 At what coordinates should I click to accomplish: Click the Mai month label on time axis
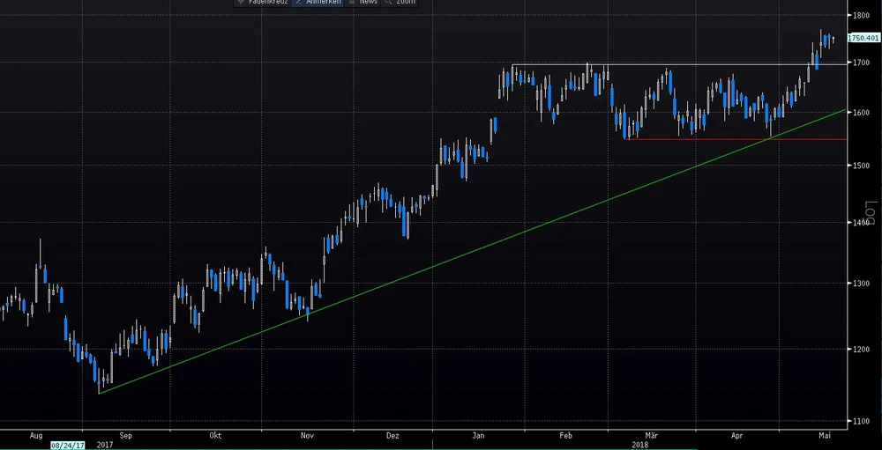tap(825, 435)
